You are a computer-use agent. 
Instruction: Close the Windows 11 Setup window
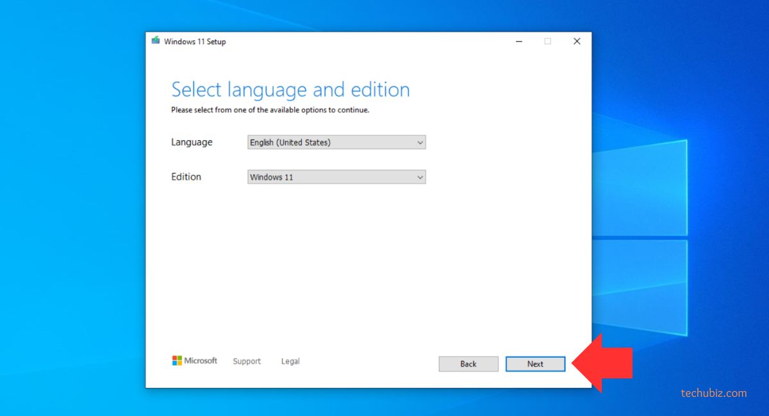tap(577, 42)
